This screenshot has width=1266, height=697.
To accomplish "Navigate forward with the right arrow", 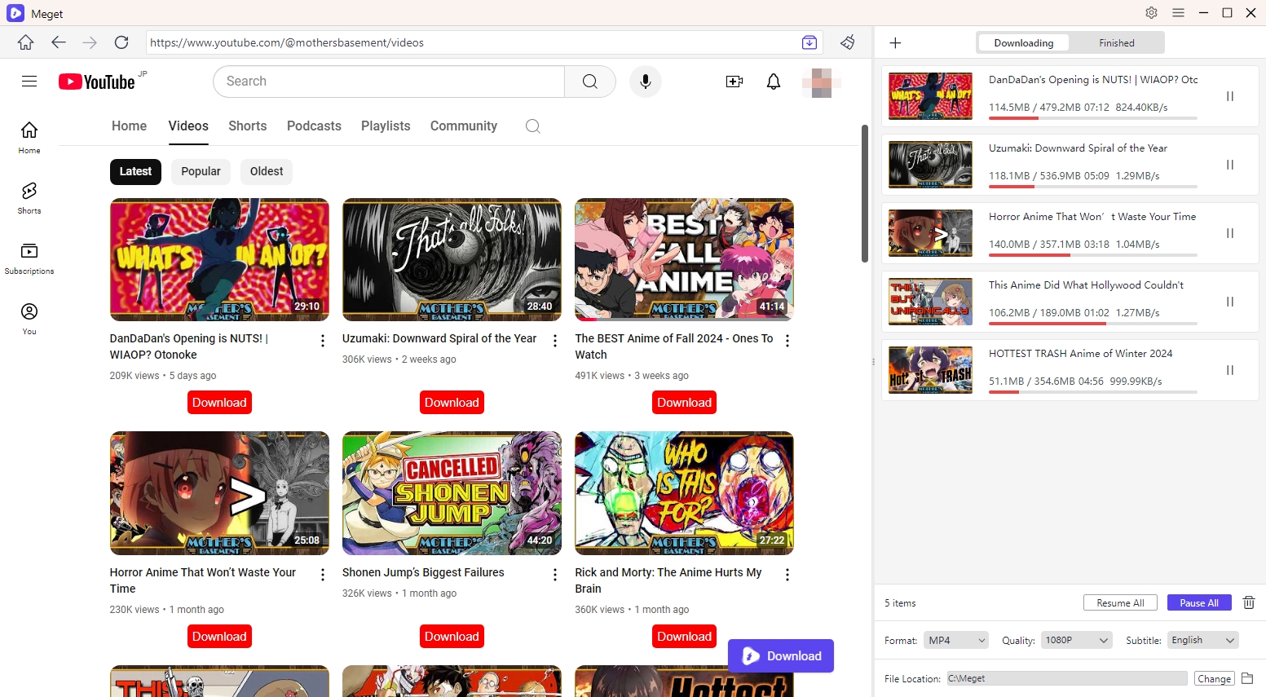I will point(90,42).
